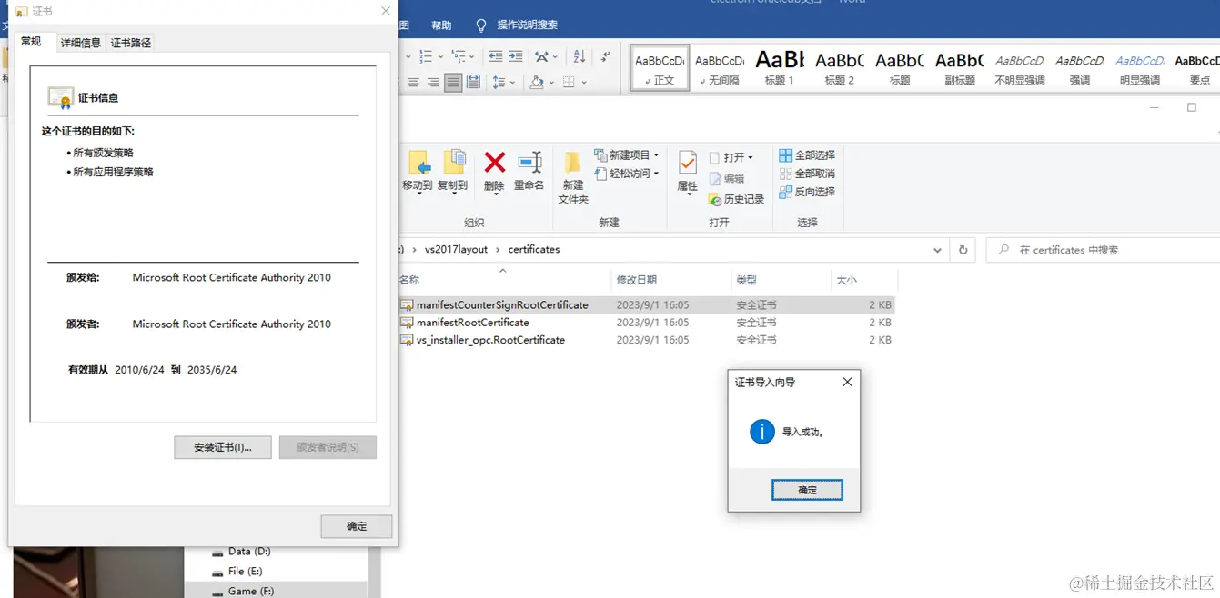Click decrease indent icon in Word ribbon

[496, 56]
